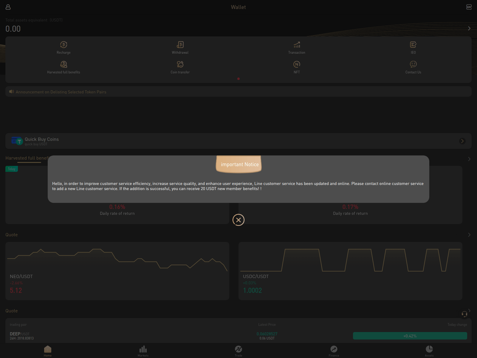Close the important Notice popup
The height and width of the screenshot is (358, 477).
click(x=238, y=220)
